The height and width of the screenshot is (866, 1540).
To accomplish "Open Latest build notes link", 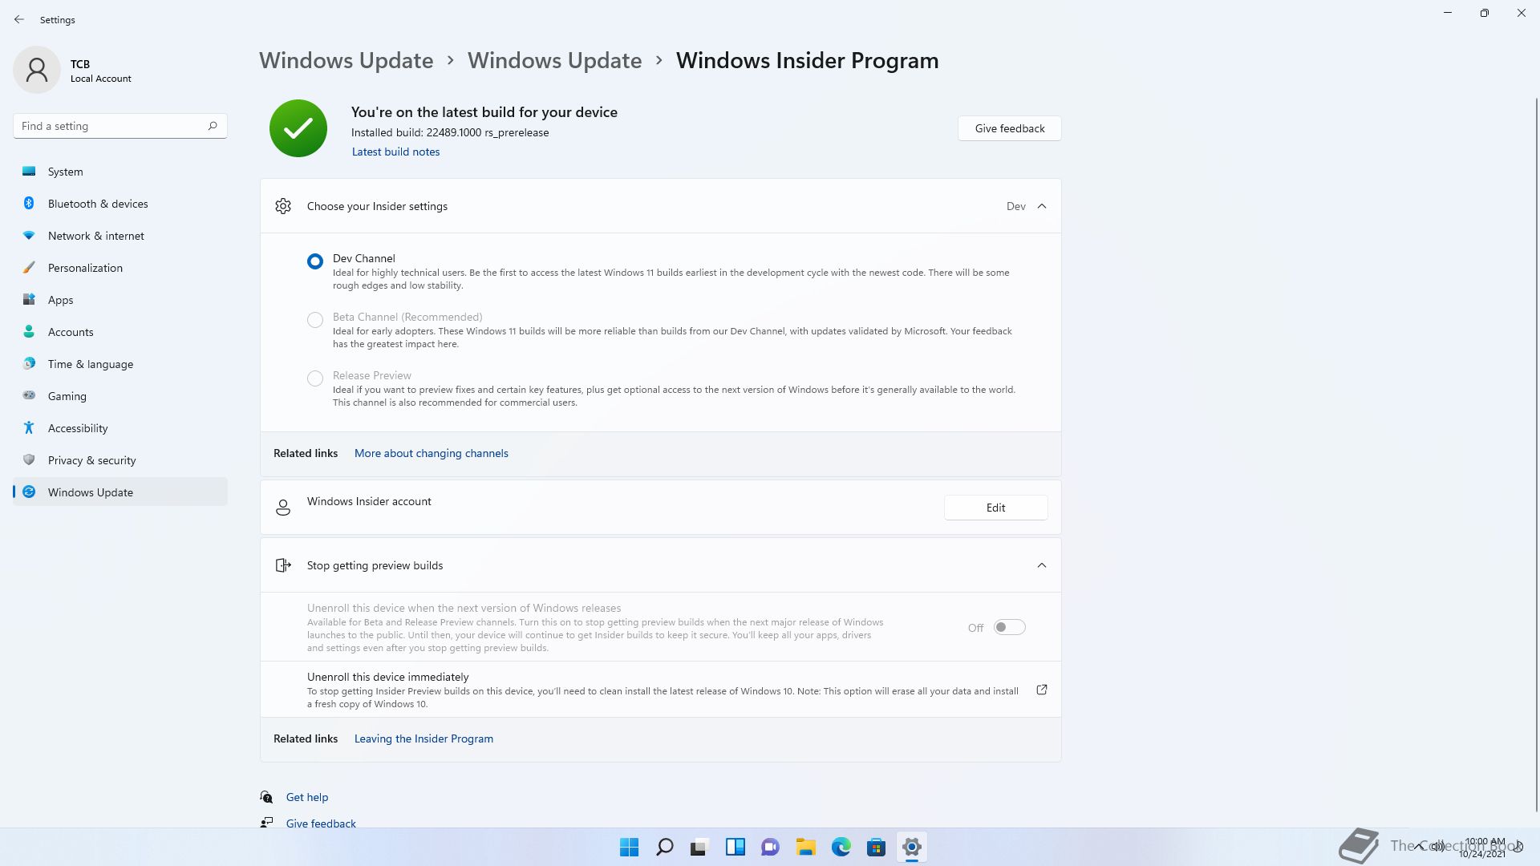I will pyautogui.click(x=395, y=152).
